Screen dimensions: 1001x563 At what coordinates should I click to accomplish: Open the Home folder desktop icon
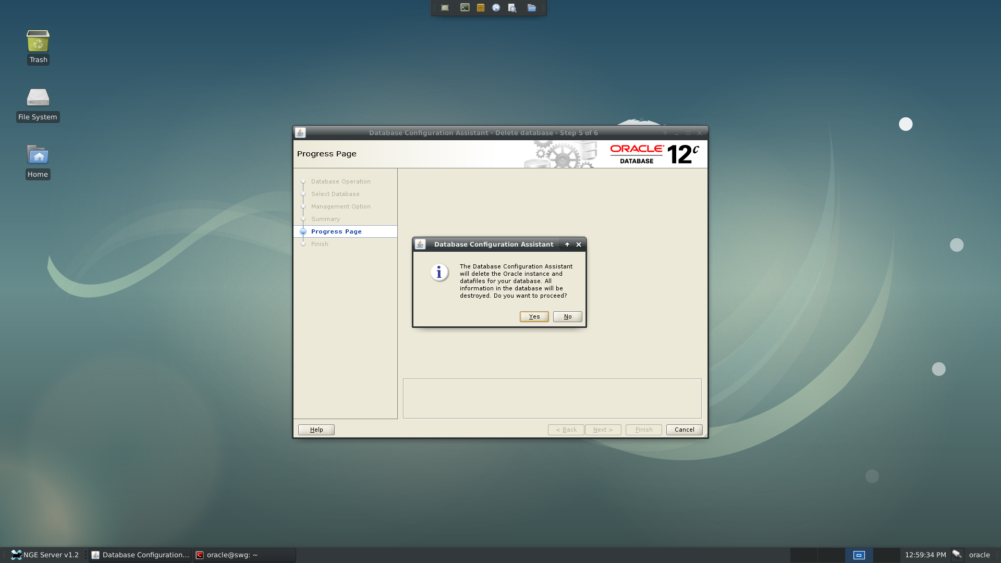pyautogui.click(x=38, y=162)
